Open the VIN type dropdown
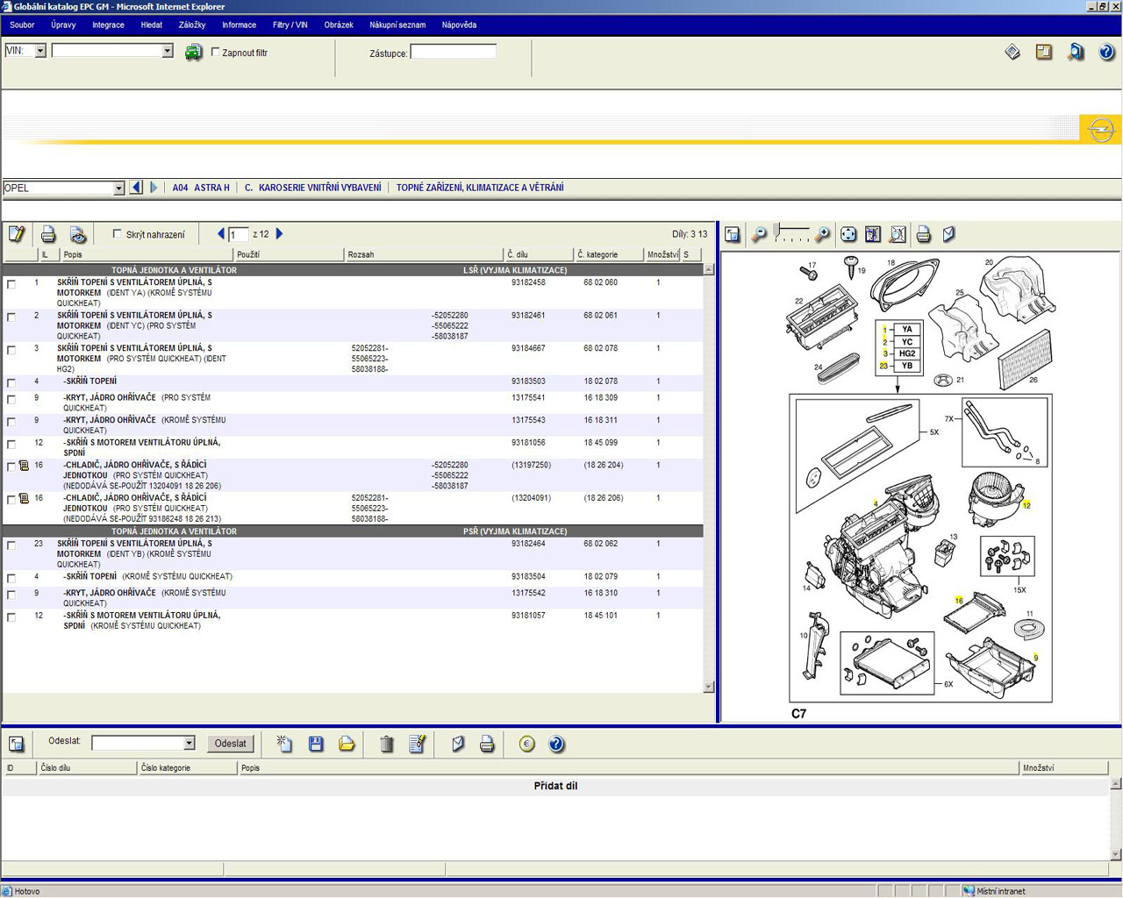This screenshot has width=1123, height=898. coord(39,51)
